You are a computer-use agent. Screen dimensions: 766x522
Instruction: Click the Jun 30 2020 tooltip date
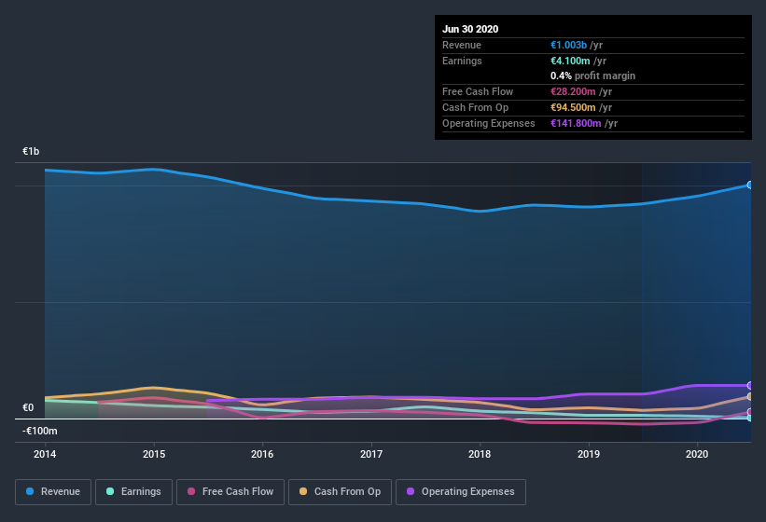tap(470, 29)
